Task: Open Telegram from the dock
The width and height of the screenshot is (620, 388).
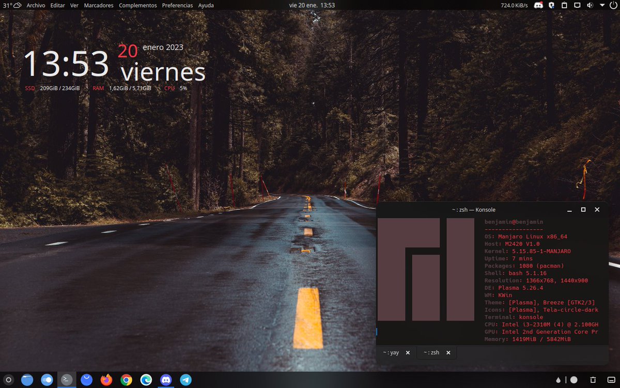Action: (x=185, y=380)
